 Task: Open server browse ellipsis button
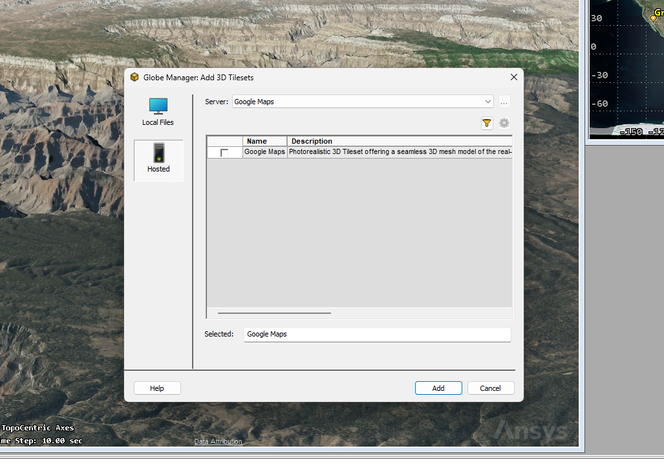(504, 102)
